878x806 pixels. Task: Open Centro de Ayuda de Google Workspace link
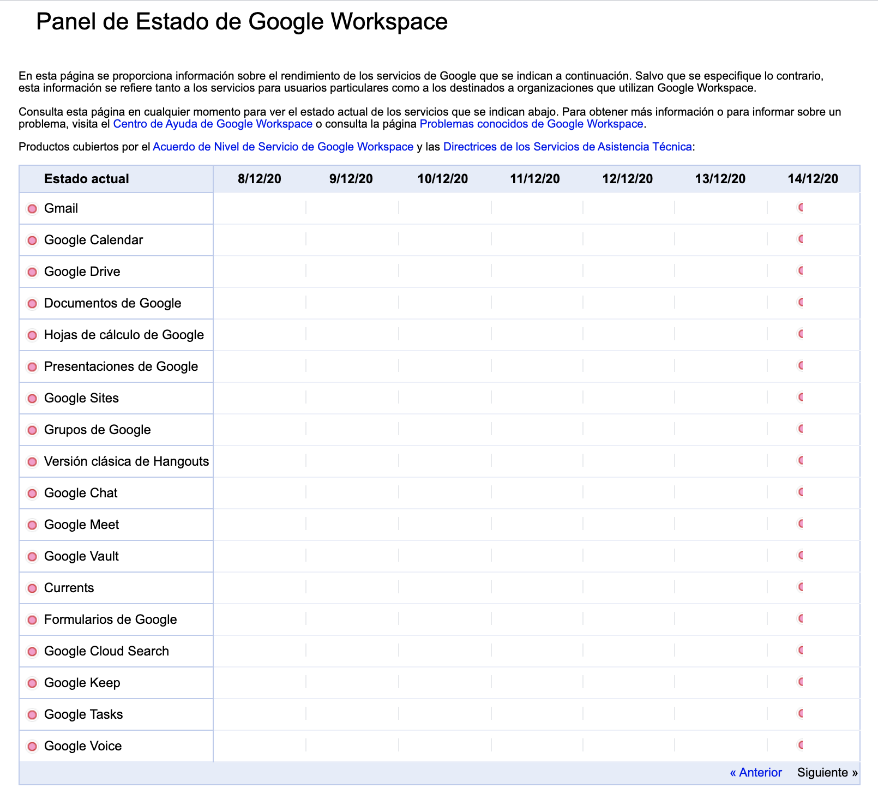213,124
